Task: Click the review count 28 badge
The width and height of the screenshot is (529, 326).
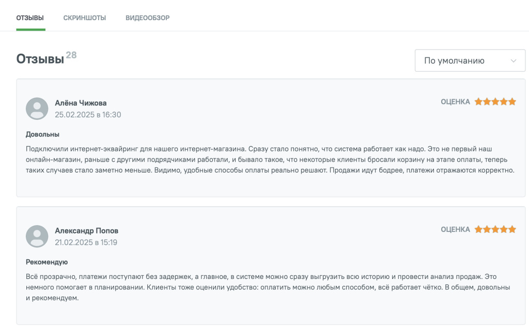Action: [x=71, y=55]
